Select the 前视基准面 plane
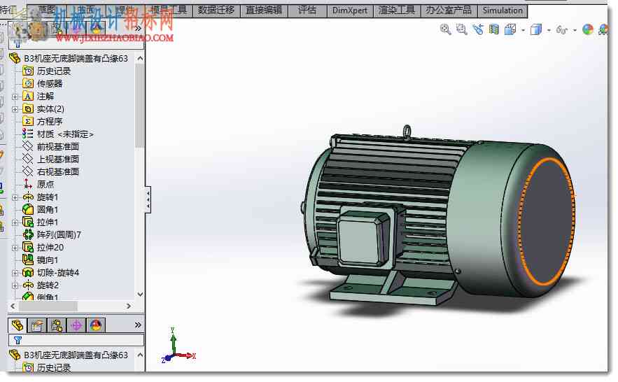 click(58, 147)
